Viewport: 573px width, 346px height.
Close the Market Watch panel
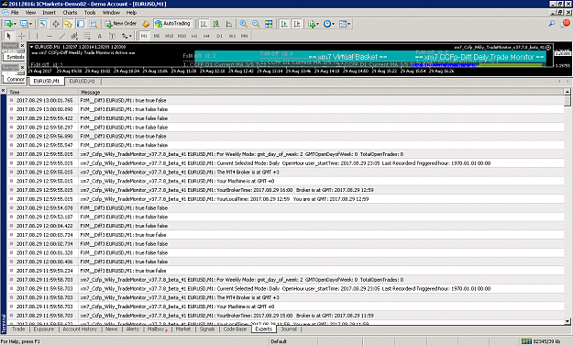(22, 45)
